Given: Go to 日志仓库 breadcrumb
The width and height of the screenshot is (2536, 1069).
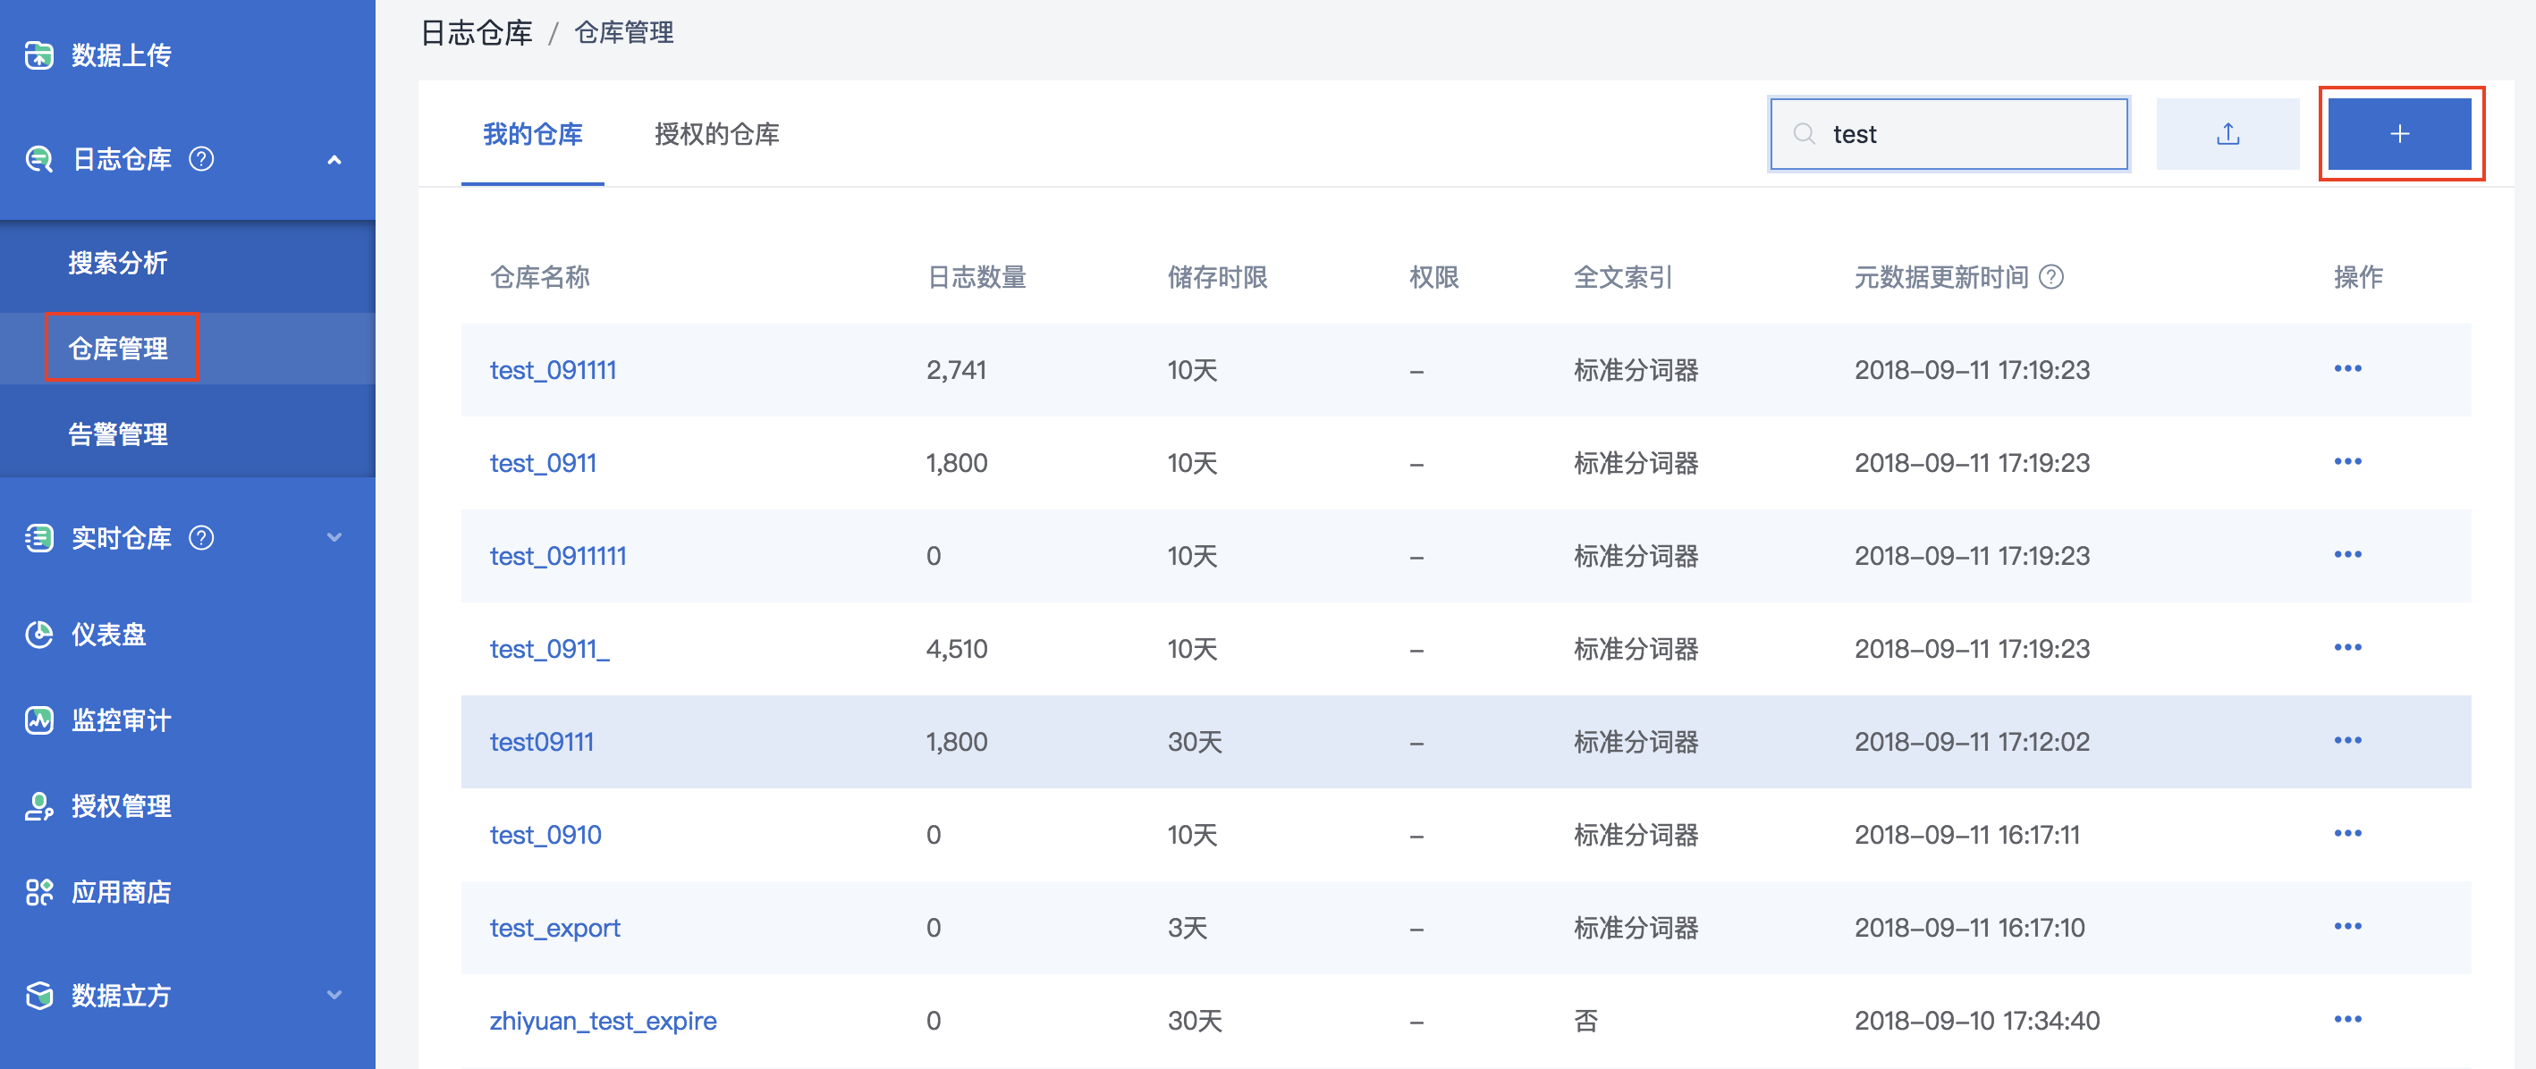Looking at the screenshot, I should pos(477,32).
